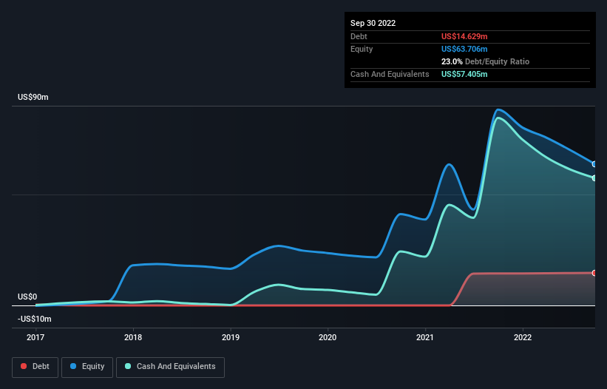Click the 2021 x-axis label
The height and width of the screenshot is (389, 607).
425,337
